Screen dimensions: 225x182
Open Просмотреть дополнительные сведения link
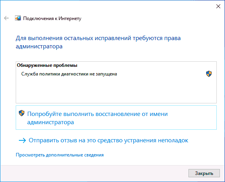coord(60,155)
